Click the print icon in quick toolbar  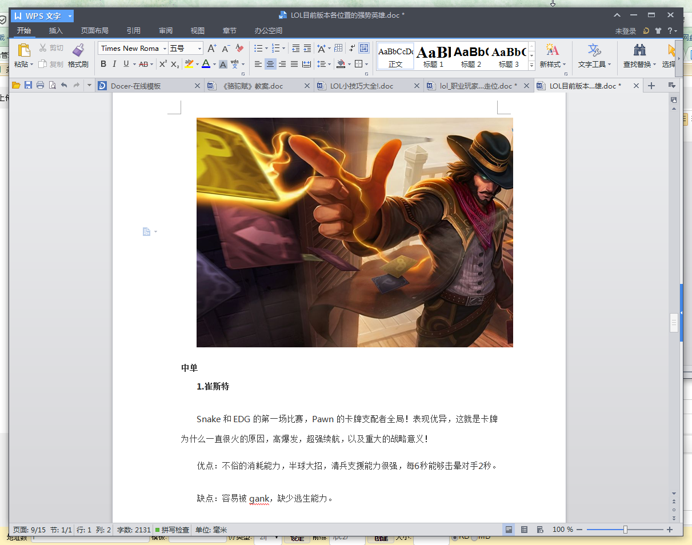(40, 86)
